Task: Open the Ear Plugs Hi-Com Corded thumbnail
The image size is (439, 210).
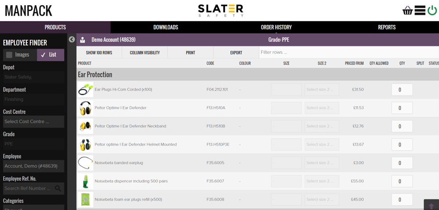Action: tap(85, 90)
